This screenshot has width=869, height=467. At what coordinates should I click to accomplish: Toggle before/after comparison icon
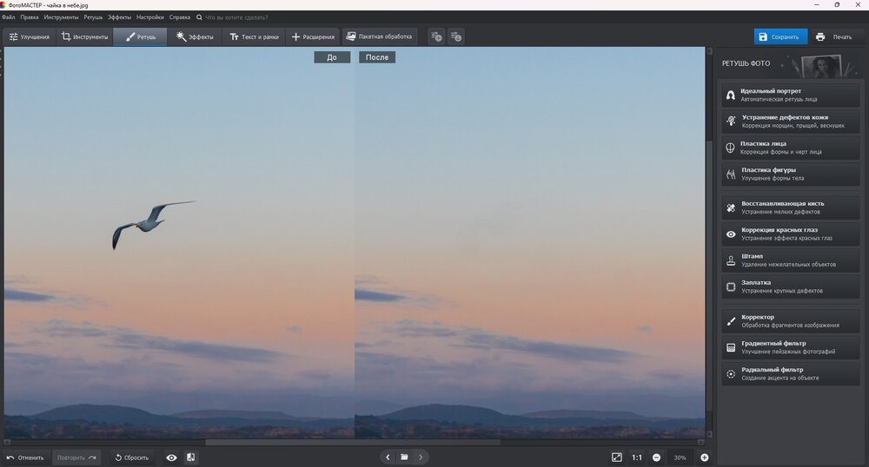pos(190,457)
